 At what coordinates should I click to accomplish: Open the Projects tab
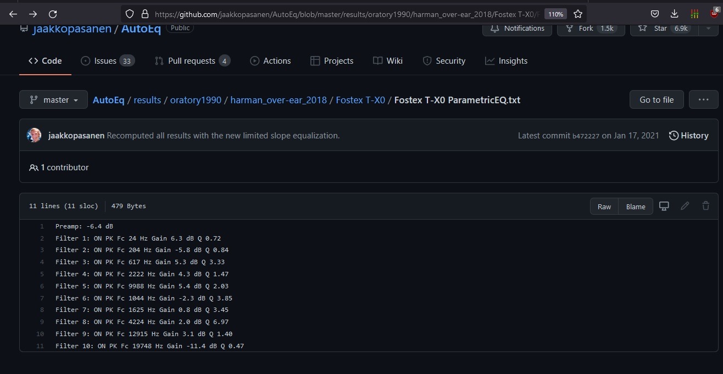pyautogui.click(x=332, y=61)
